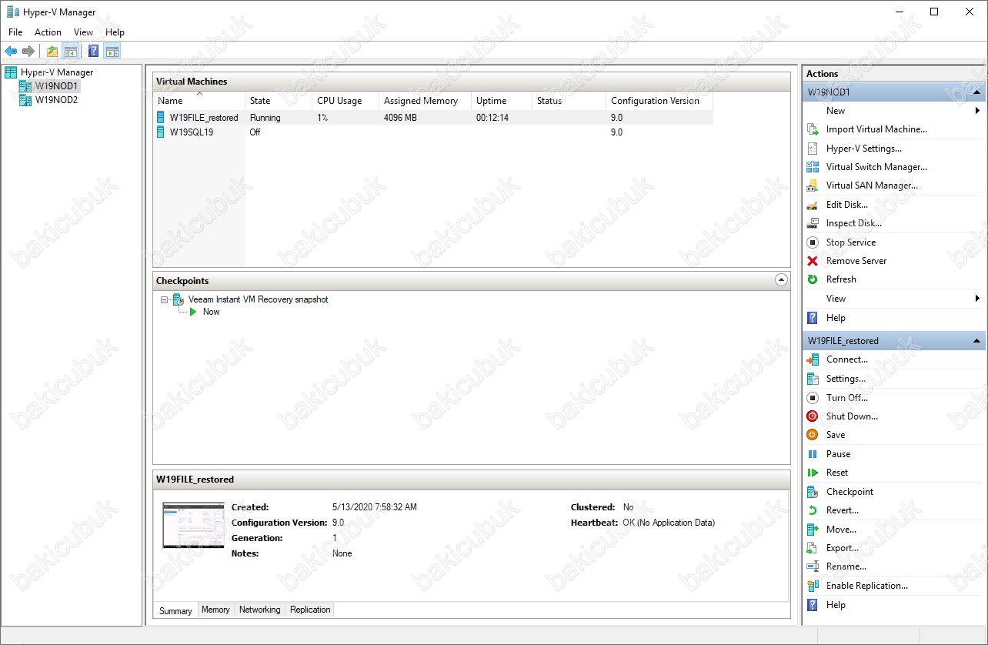Sort the list by the Name column
Screen dimensions: 988x645
click(199, 101)
